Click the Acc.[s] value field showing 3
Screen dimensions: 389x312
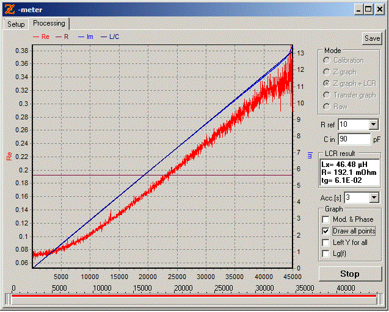point(357,197)
